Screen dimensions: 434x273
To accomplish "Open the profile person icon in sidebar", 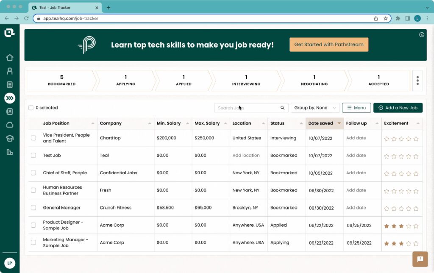I will coord(9,71).
